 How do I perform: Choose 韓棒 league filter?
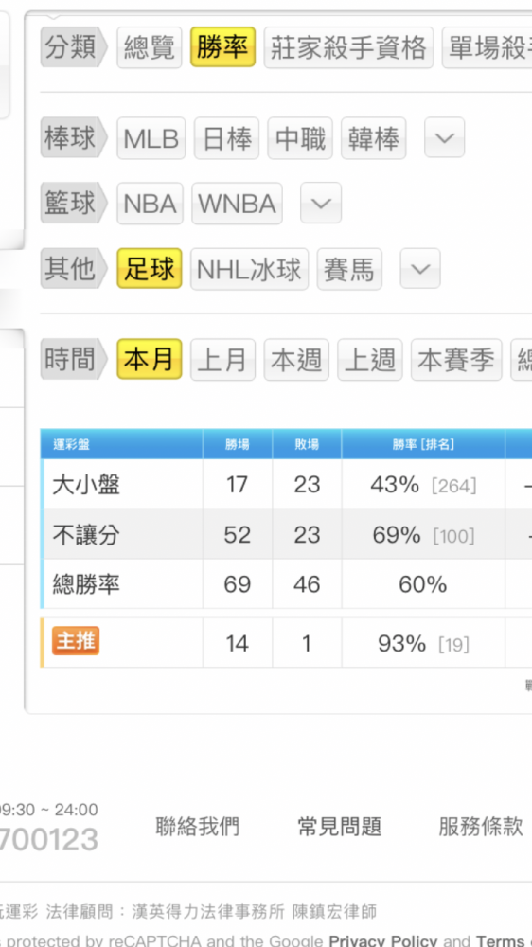tap(374, 138)
